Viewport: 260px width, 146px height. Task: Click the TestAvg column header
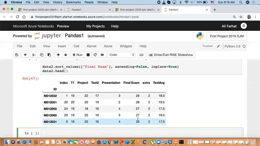159,83
